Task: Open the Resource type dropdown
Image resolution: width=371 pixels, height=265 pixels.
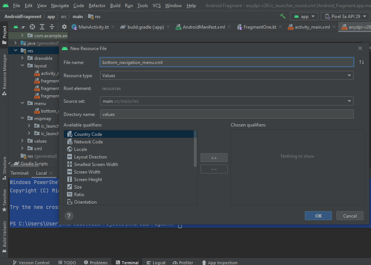Action: coord(227,76)
